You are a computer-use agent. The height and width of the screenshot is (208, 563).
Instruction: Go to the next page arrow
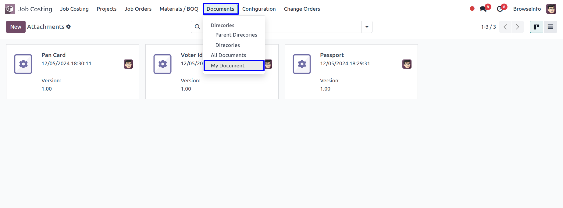coord(518,27)
